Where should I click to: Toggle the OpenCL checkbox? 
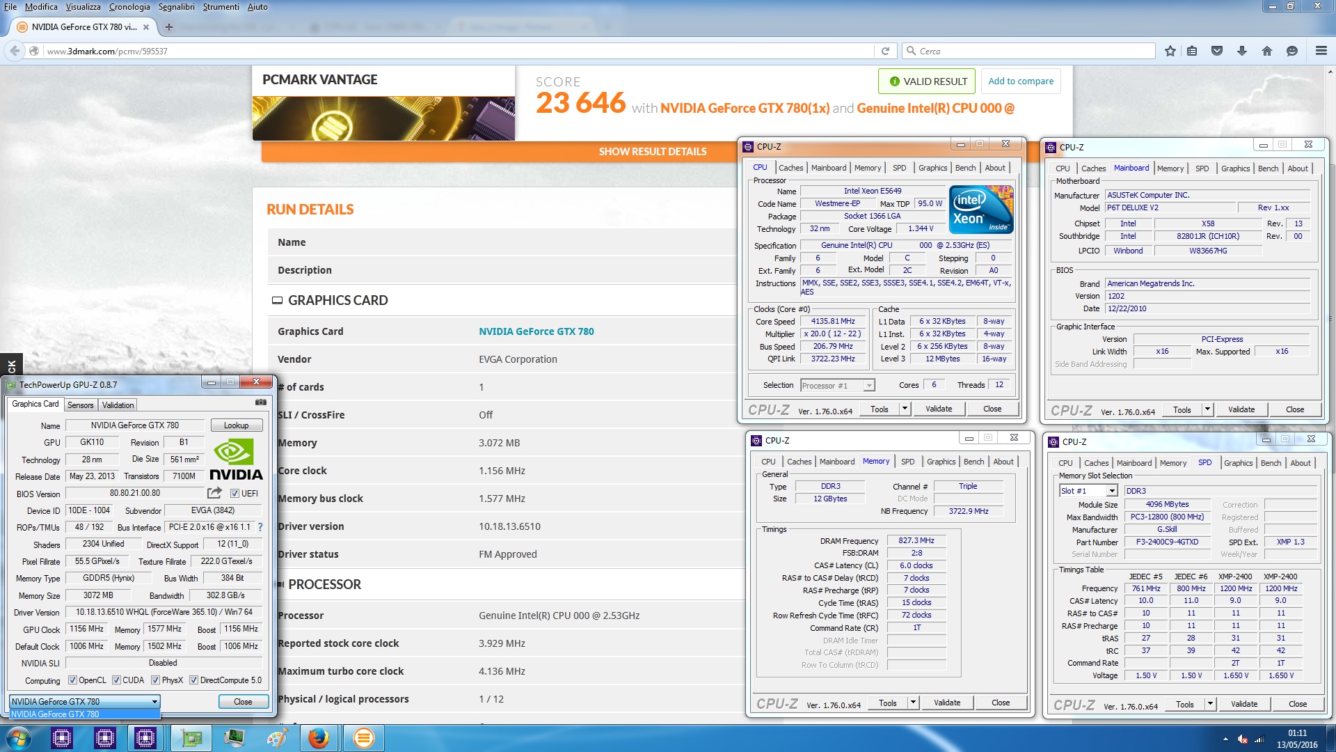pos(72,680)
